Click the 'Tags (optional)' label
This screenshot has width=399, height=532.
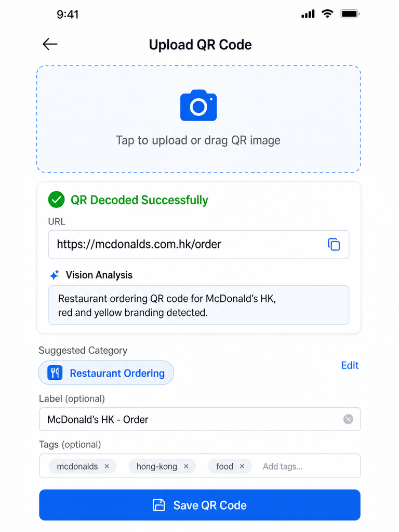70,445
